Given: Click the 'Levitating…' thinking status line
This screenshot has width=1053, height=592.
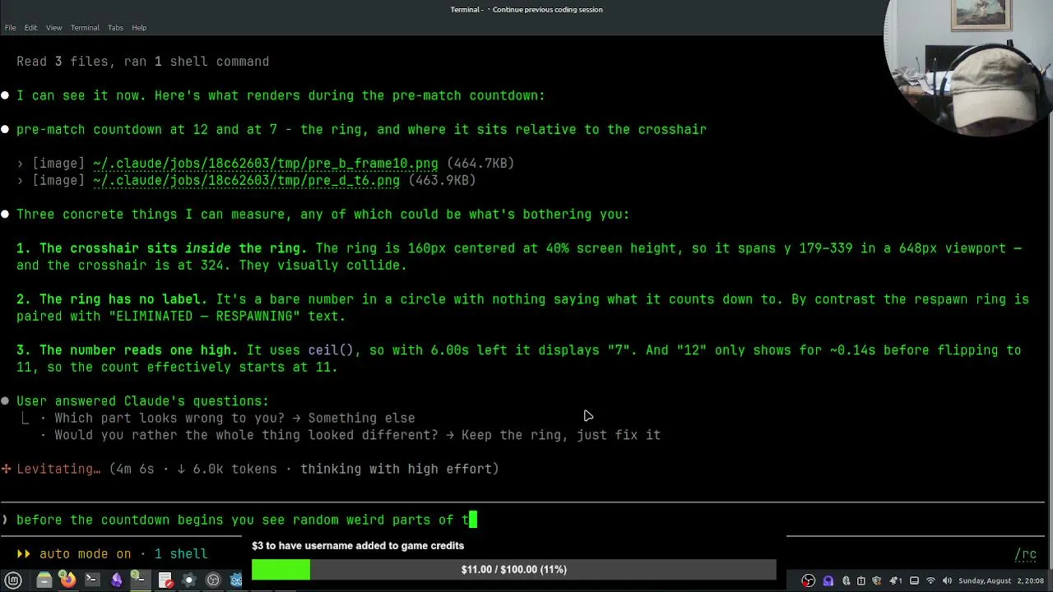Looking at the screenshot, I should [x=250, y=469].
